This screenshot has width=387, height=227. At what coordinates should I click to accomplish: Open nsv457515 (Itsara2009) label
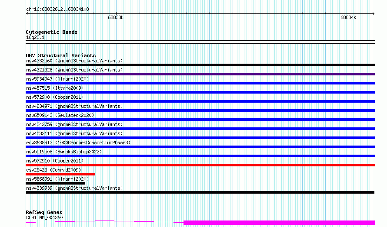pos(55,88)
